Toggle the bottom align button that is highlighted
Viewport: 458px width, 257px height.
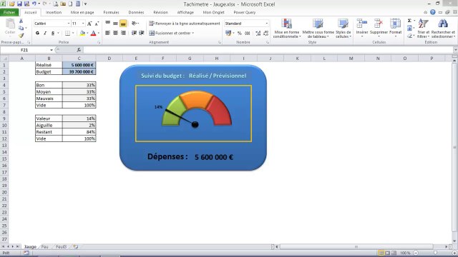(123, 24)
